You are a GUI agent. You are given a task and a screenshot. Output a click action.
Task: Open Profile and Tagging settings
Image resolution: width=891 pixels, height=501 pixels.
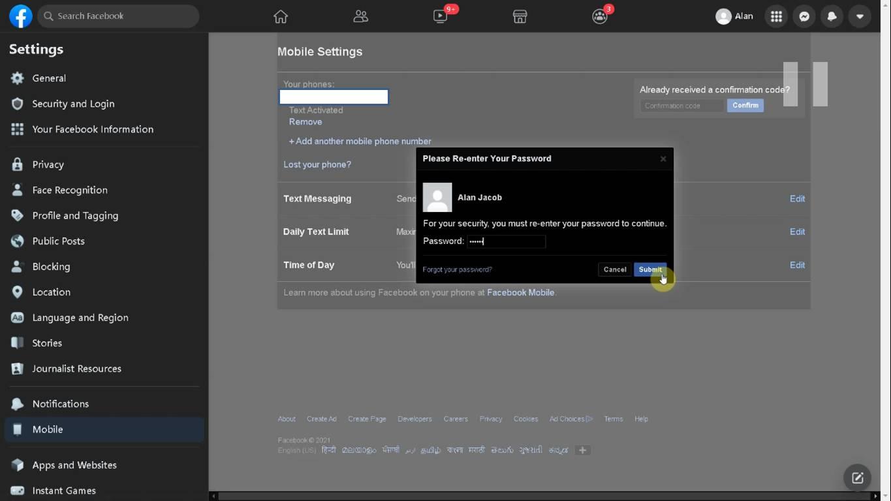coord(104,215)
